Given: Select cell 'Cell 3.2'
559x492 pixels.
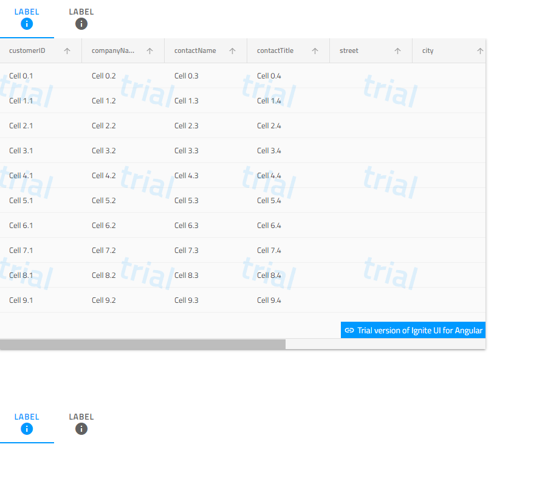Looking at the screenshot, I should [x=123, y=151].
